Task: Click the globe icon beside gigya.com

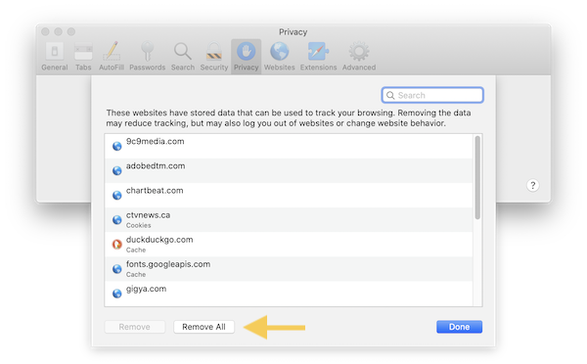Action: (116, 294)
